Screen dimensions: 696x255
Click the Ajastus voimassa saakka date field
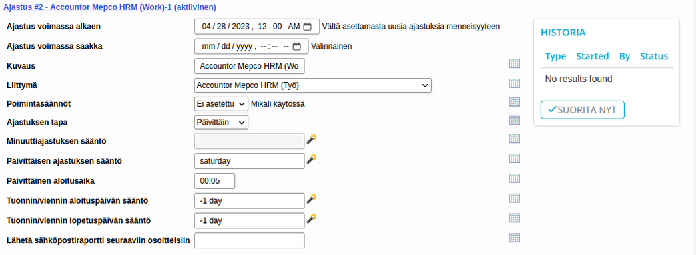(252, 46)
